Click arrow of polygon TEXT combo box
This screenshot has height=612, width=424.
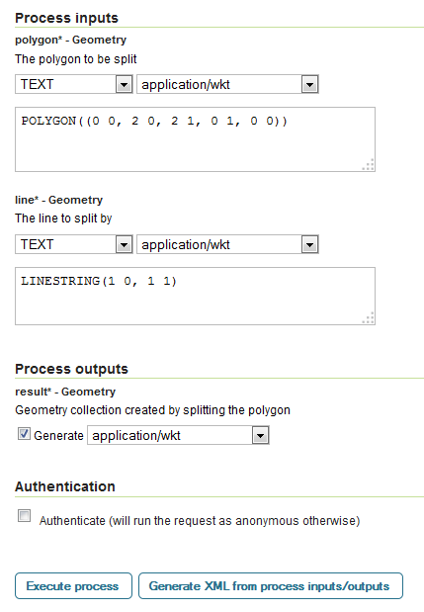click(125, 84)
